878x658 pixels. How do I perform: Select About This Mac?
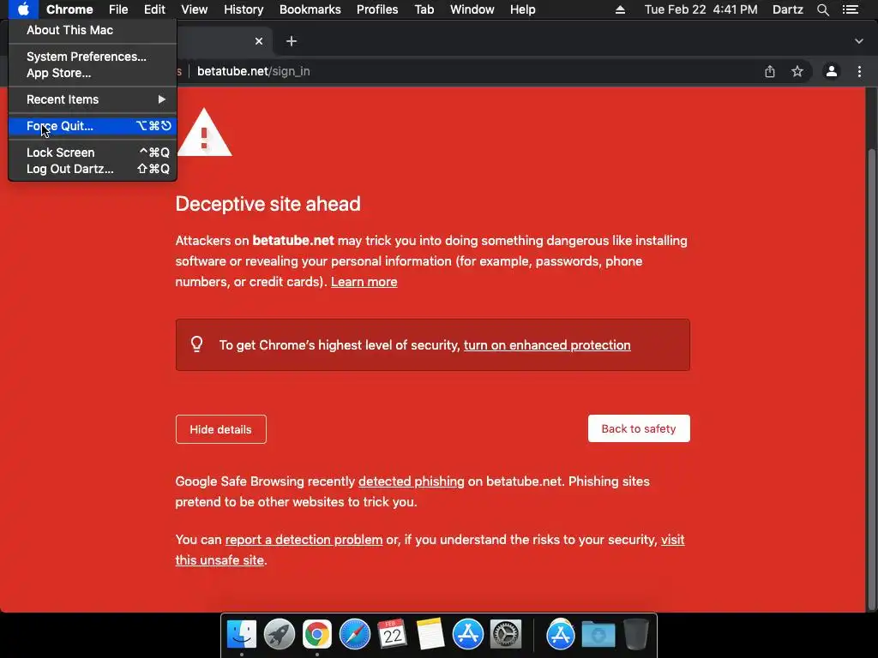coord(93,30)
